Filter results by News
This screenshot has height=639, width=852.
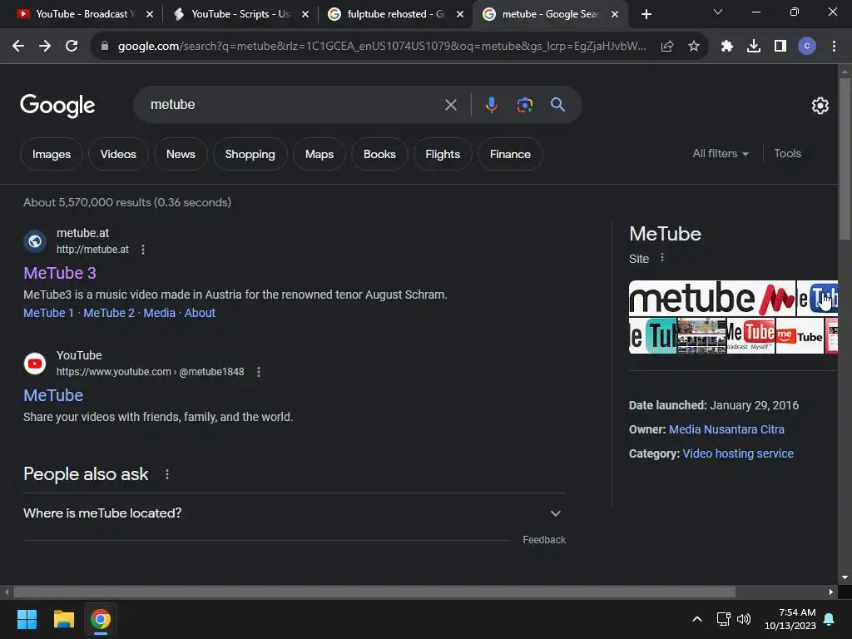(x=181, y=154)
